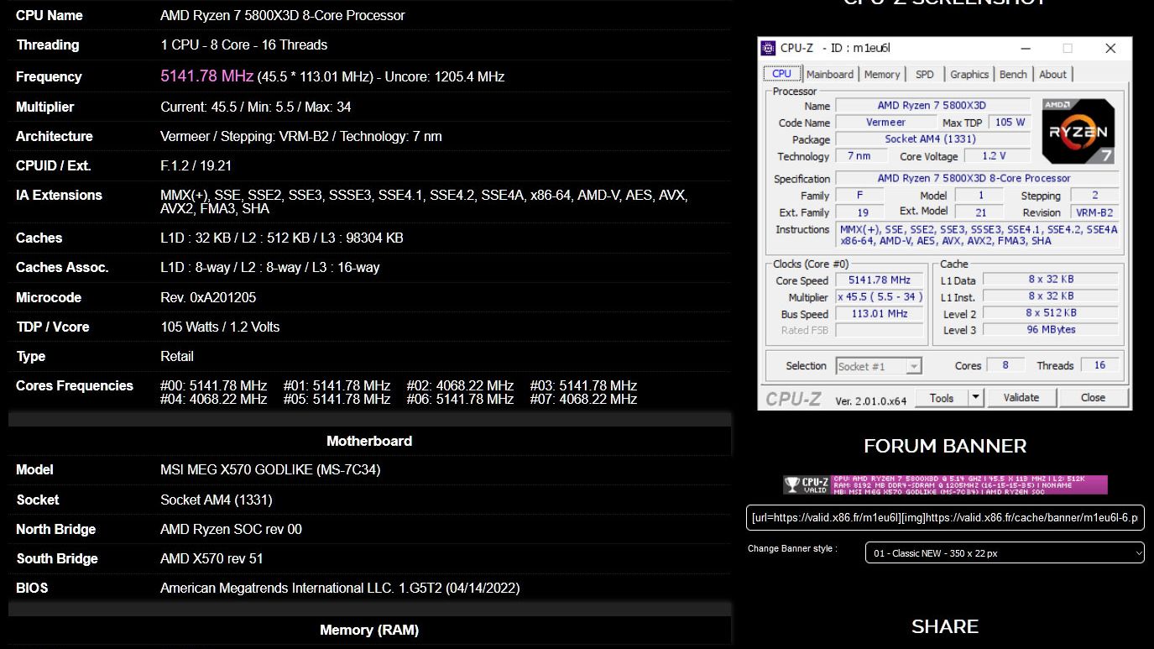Open the Socket #1 selection dropdown
This screenshot has height=649, width=1154.
tap(879, 366)
